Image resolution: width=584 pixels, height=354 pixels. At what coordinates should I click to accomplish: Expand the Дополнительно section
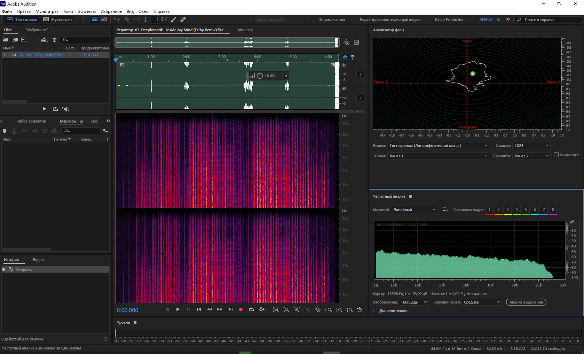[x=373, y=310]
